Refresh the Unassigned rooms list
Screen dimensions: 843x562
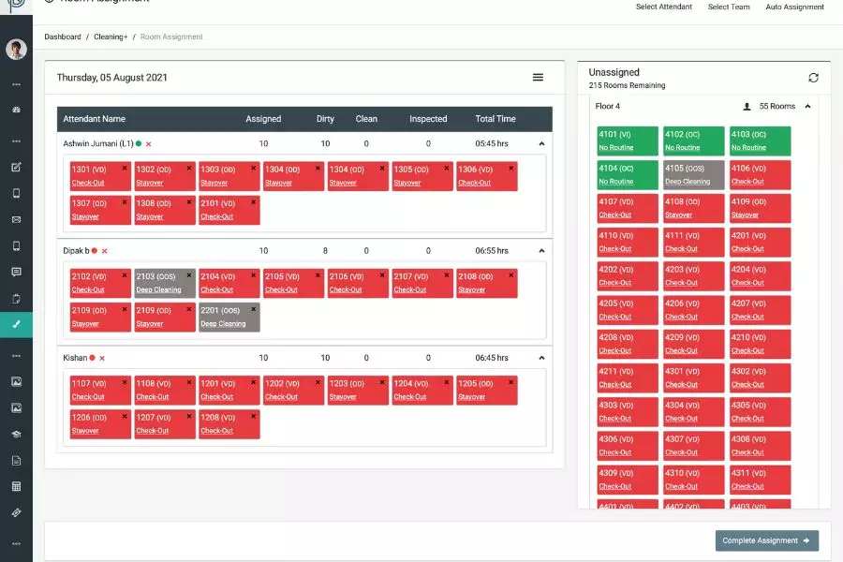813,78
